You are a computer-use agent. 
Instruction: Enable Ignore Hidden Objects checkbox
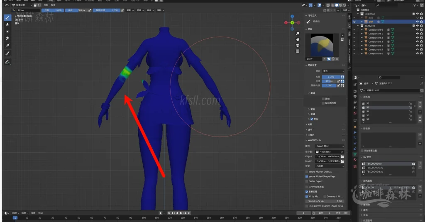(x=307, y=171)
